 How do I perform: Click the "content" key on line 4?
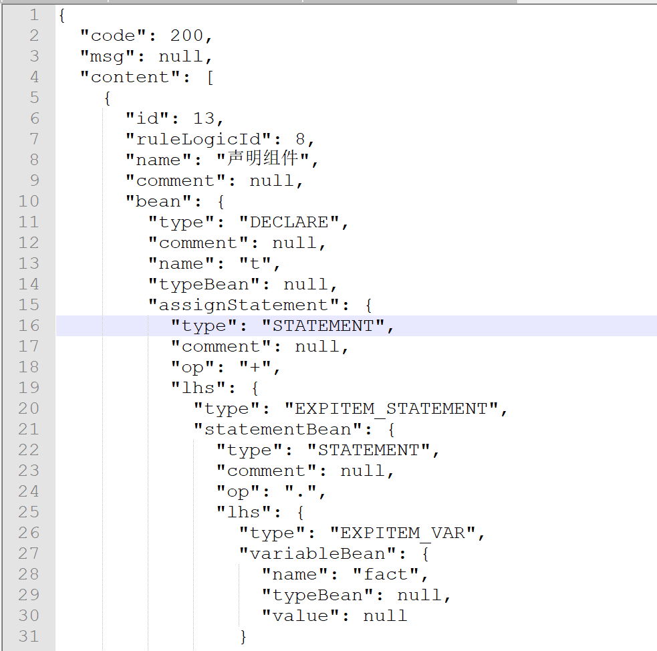130,77
